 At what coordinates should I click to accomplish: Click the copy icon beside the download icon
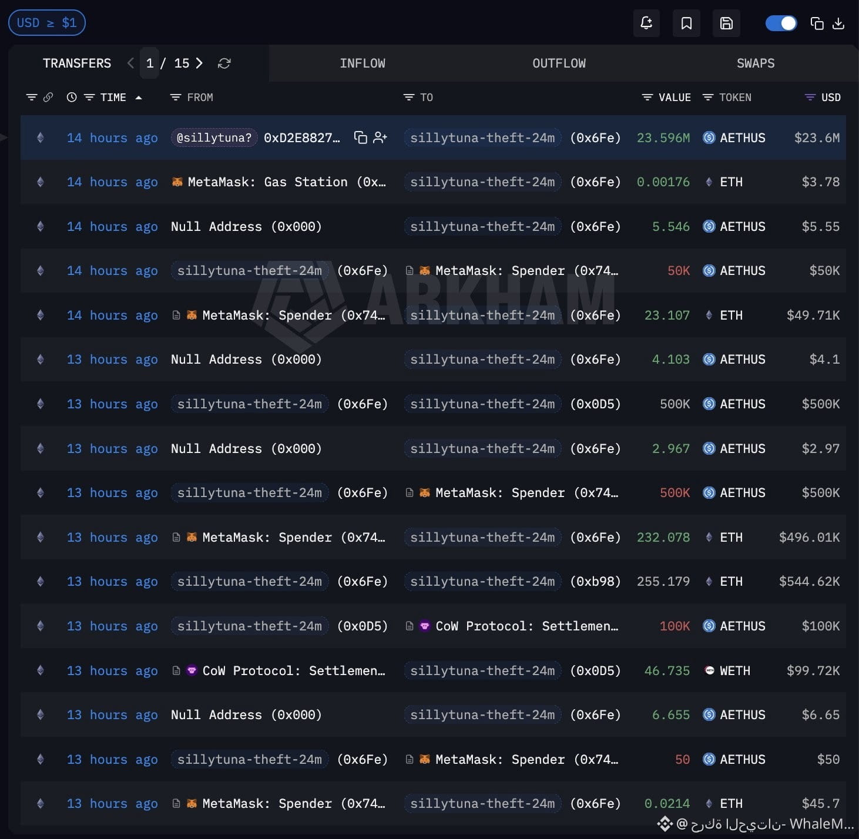(x=817, y=24)
